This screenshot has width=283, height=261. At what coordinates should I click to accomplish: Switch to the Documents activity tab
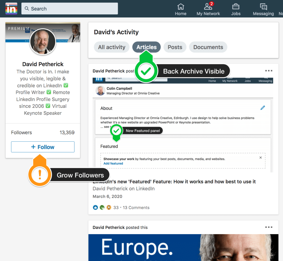[x=208, y=47]
